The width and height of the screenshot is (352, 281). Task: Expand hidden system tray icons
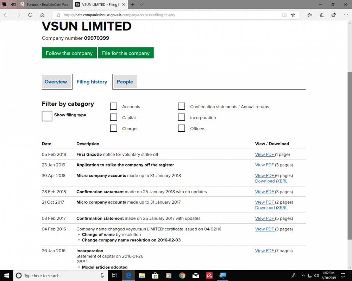point(303,275)
